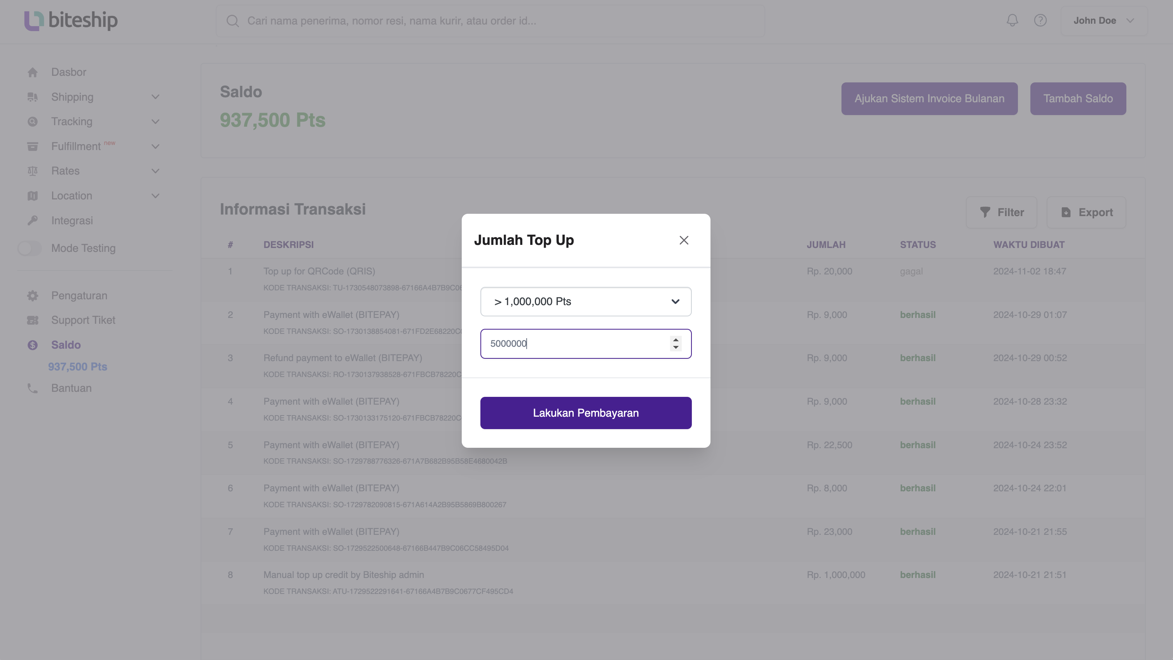This screenshot has width=1173, height=660.
Task: Click the top up amount input field
Action: [576, 344]
